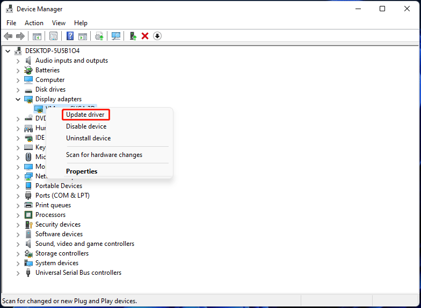Click Show/Hide Console Tree toolbar icon

click(37, 36)
